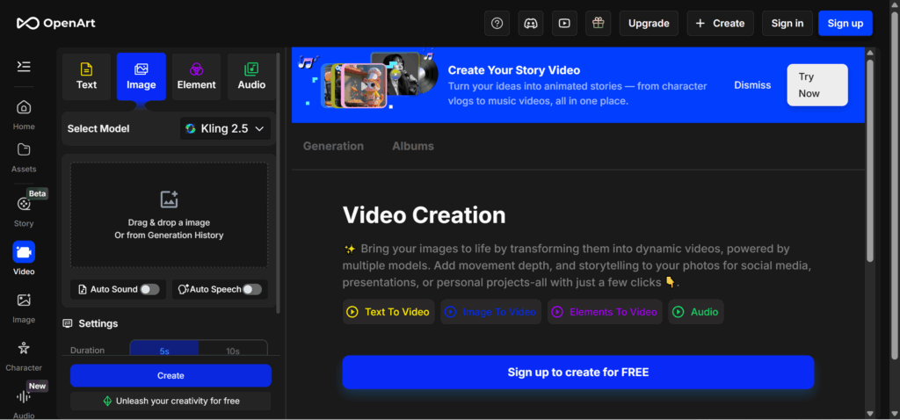Select the 10s duration option
Image resolution: width=900 pixels, height=420 pixels.
233,351
